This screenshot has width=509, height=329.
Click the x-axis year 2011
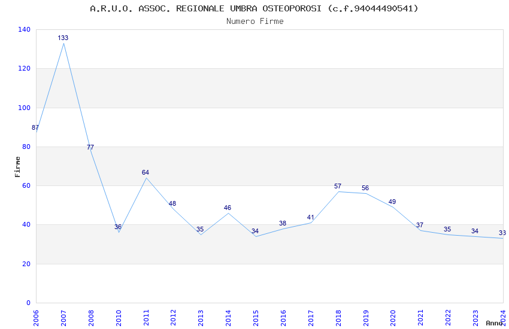[146, 318]
